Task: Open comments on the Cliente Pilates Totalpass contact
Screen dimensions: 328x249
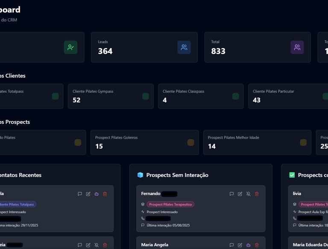Action: 80,194
